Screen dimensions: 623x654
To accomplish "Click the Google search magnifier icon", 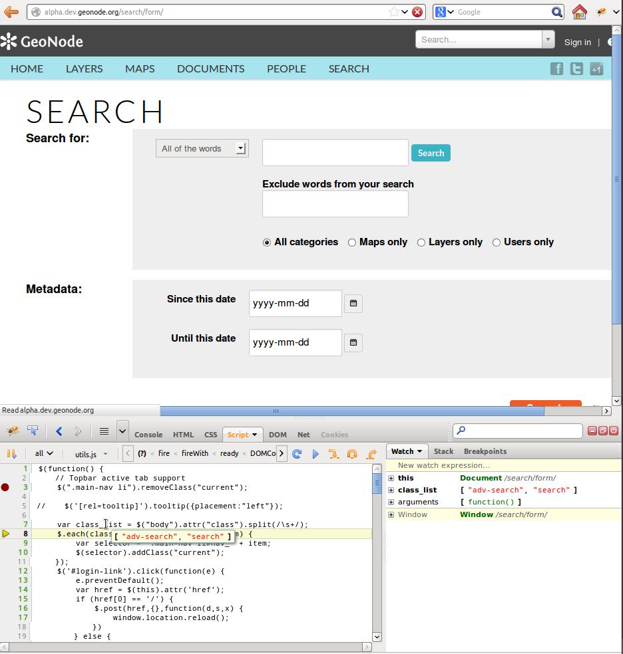I will pos(556,12).
